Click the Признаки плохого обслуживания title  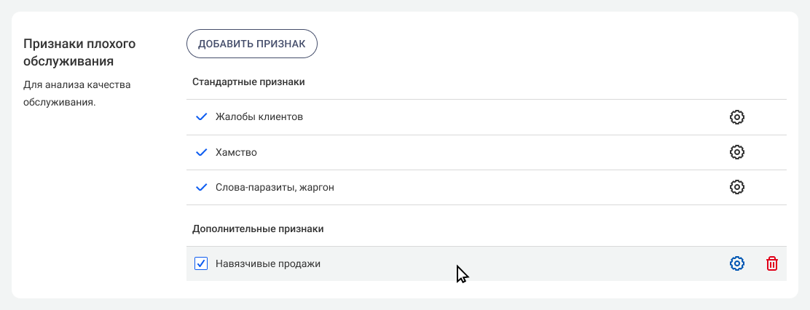[x=79, y=52]
